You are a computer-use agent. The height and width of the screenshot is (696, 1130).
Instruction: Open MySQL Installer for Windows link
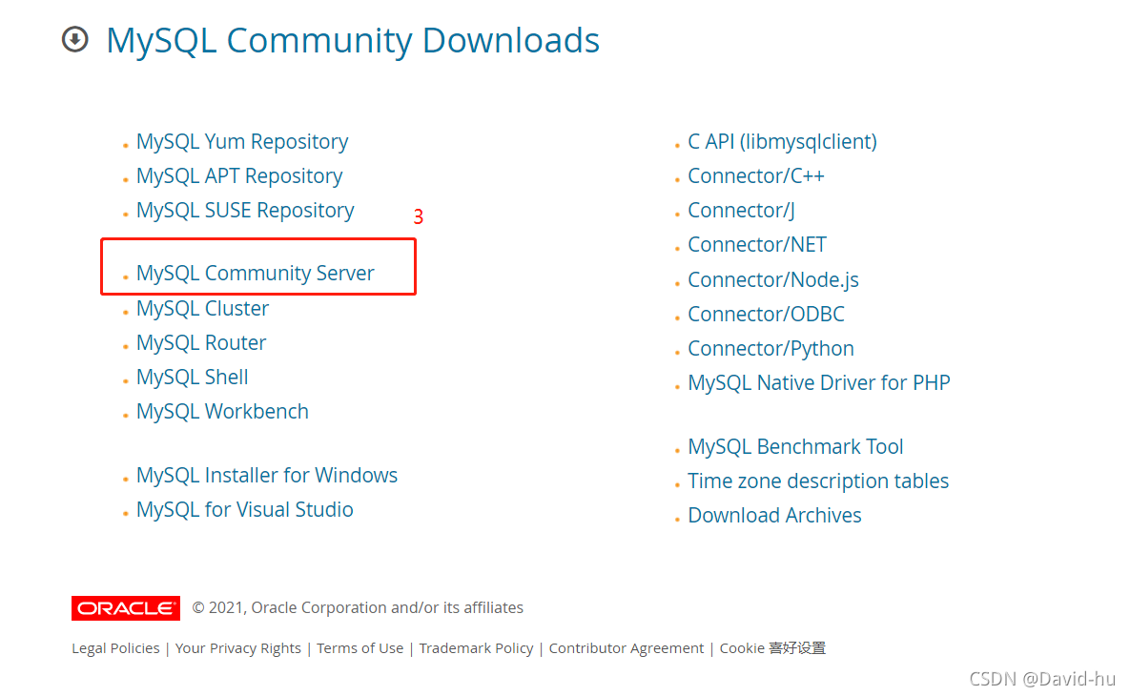pos(267,476)
